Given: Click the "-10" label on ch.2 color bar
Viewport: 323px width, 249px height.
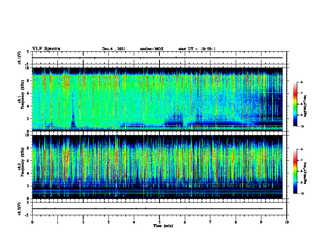Looking at the screenshot, I should pos(301,194).
